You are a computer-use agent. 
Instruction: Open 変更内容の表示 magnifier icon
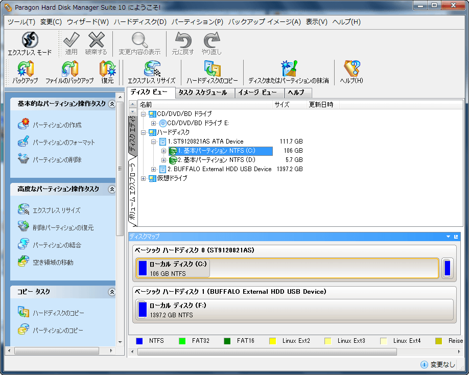click(139, 40)
